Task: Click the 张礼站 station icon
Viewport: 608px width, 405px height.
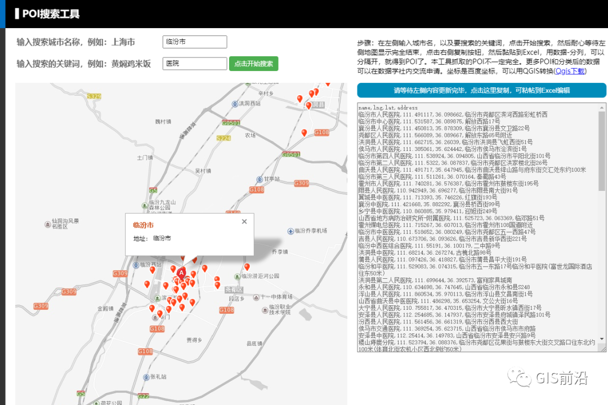Action: click(x=146, y=377)
